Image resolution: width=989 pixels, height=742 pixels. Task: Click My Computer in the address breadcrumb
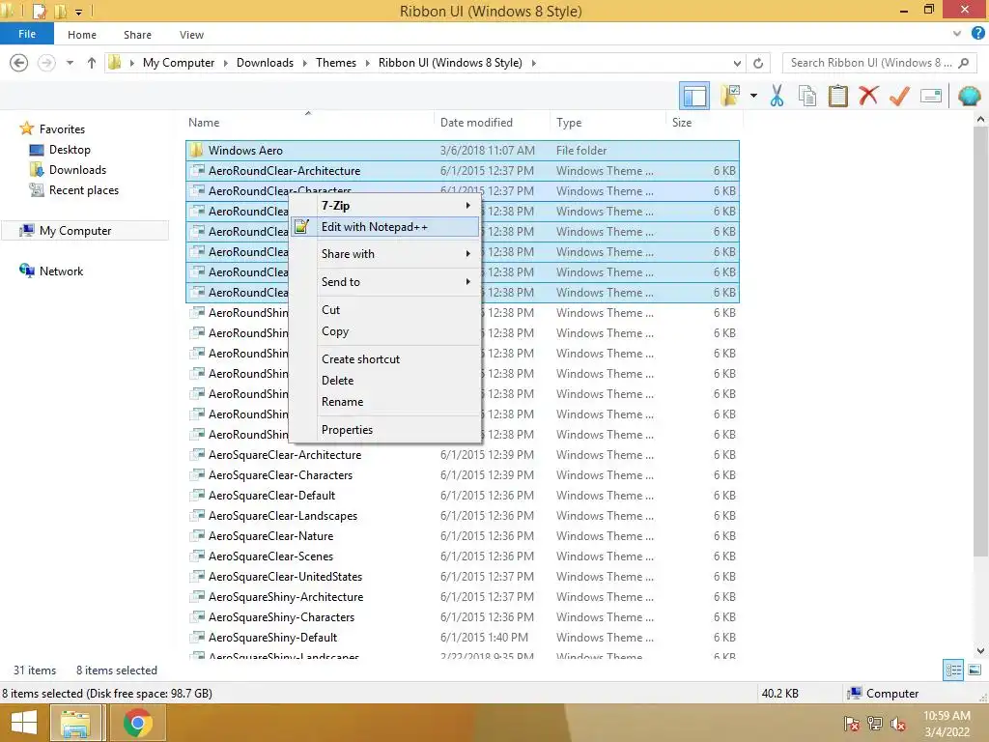tap(179, 63)
